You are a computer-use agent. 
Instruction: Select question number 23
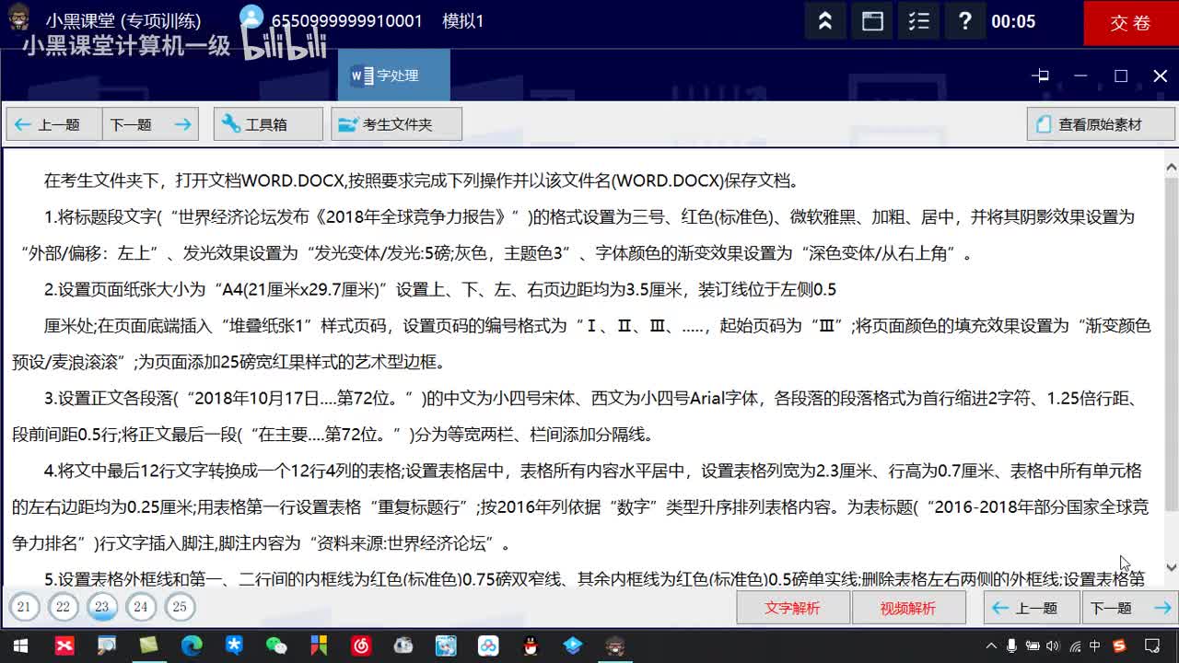click(101, 607)
